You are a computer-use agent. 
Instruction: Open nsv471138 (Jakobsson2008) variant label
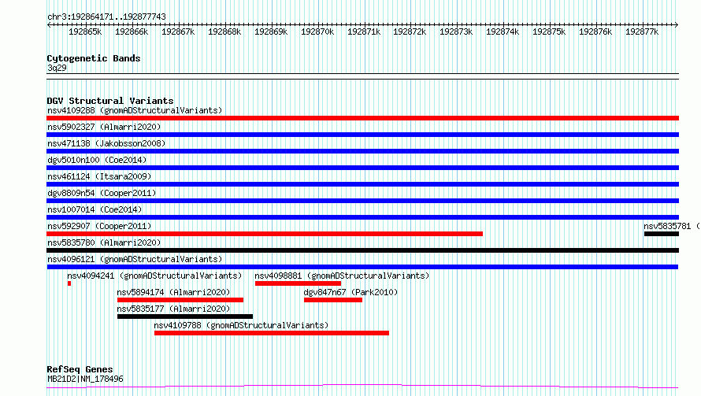(x=106, y=143)
